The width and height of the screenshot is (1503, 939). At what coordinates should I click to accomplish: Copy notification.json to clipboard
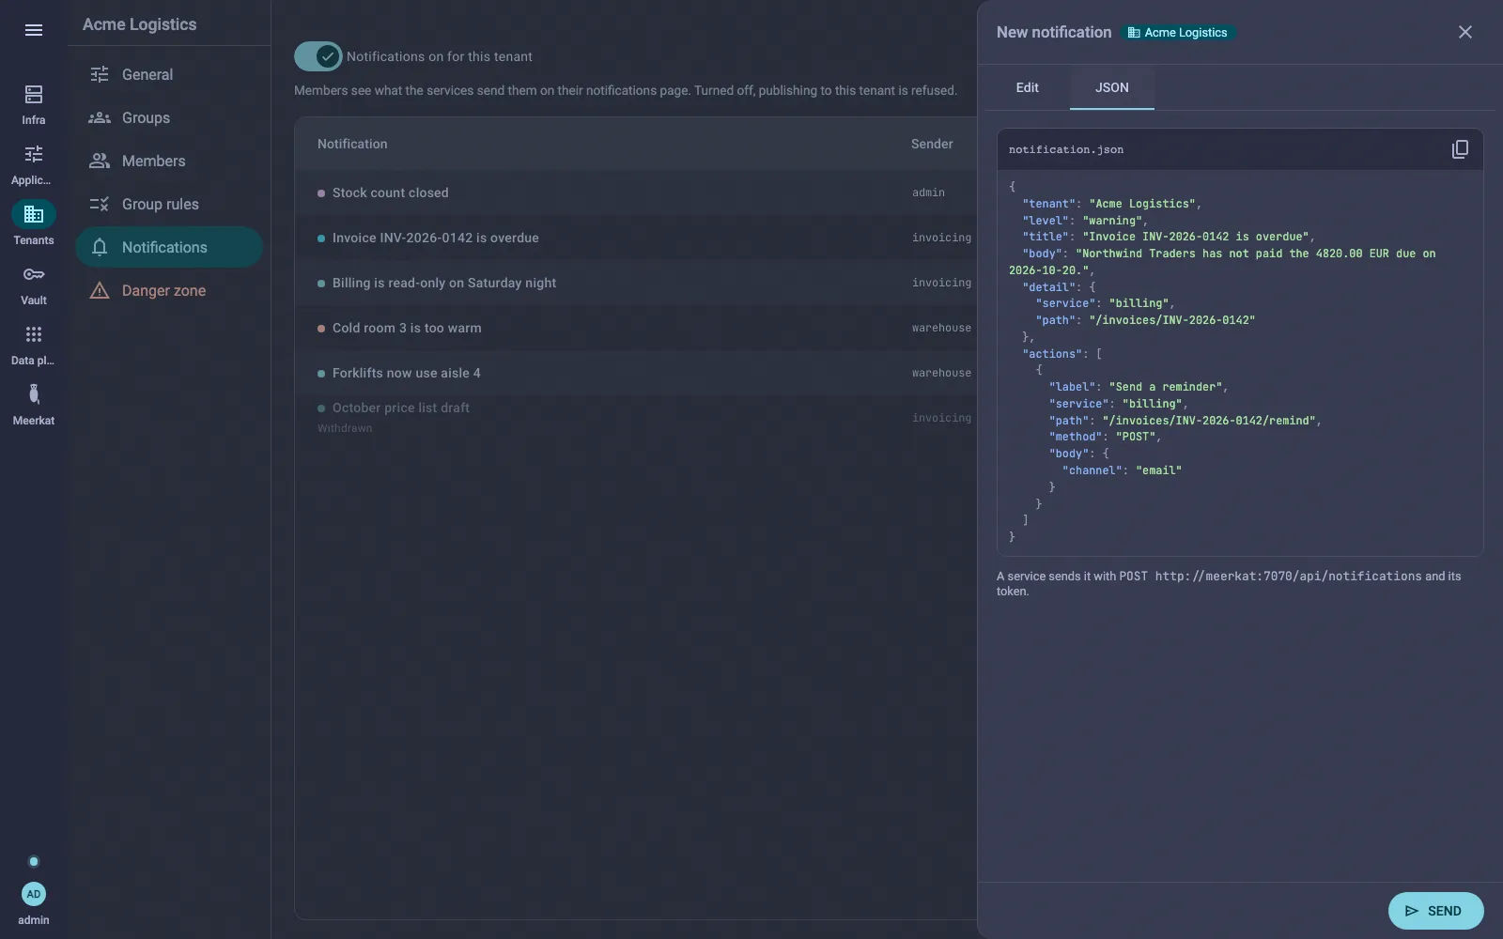click(x=1460, y=149)
